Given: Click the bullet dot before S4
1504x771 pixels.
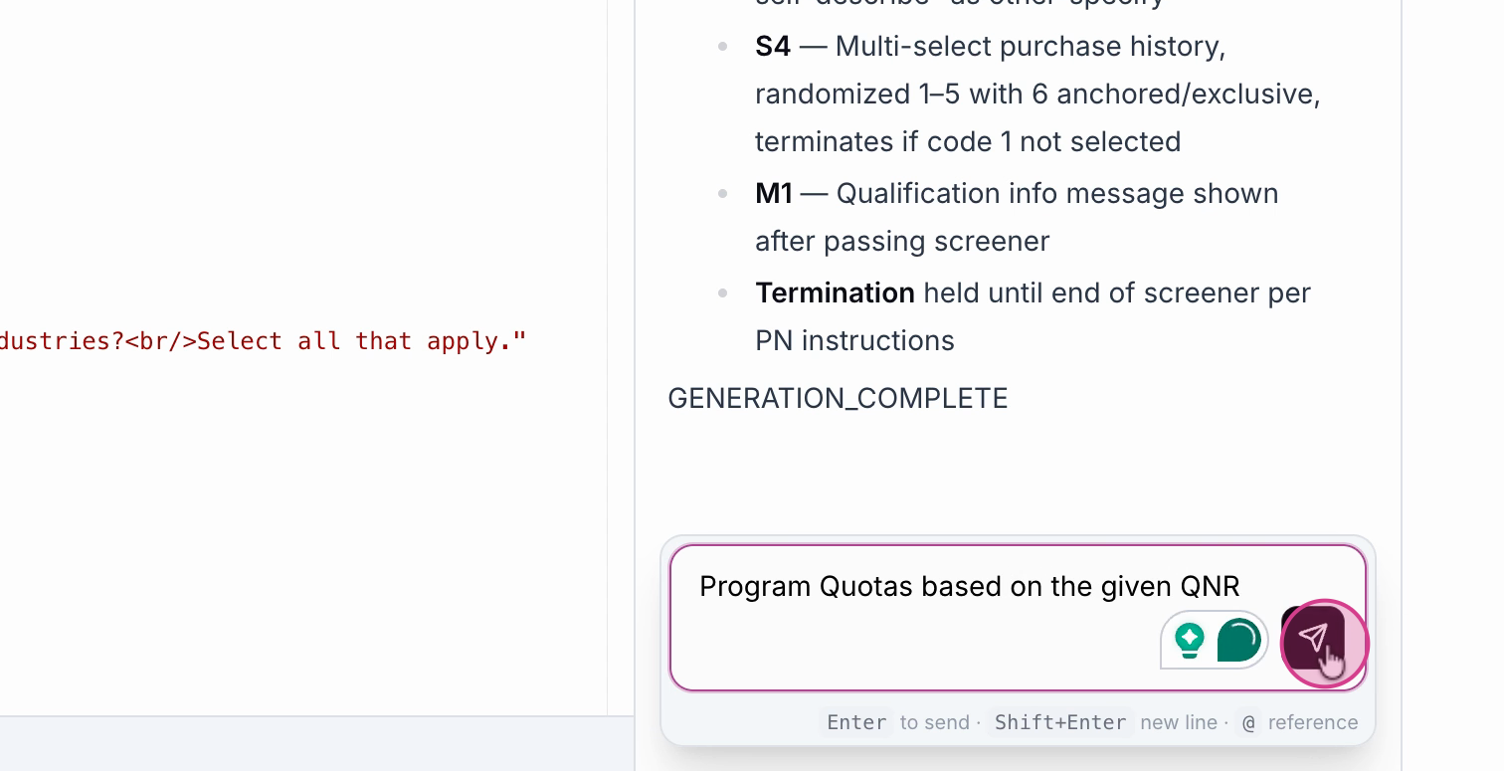Looking at the screenshot, I should 723,47.
